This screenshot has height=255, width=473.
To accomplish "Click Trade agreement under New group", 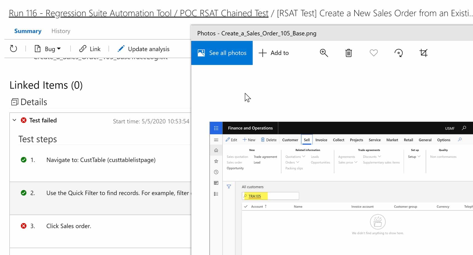I will coord(265,157).
